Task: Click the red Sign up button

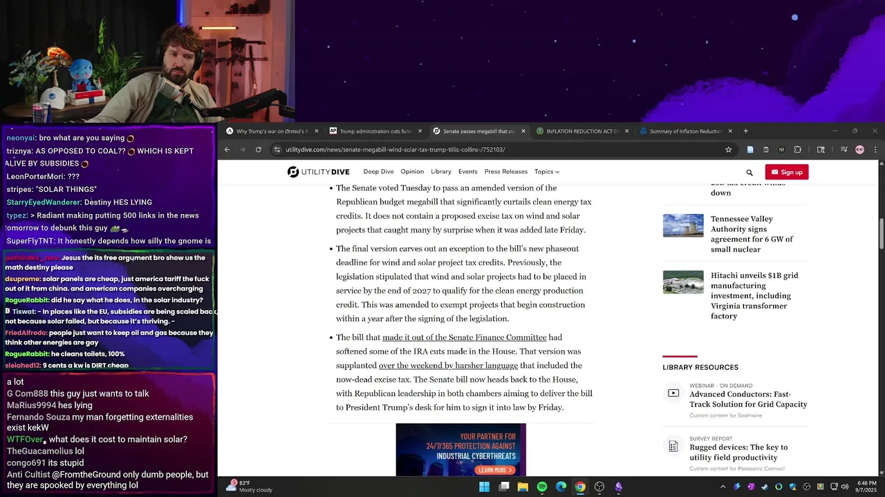Action: [787, 172]
